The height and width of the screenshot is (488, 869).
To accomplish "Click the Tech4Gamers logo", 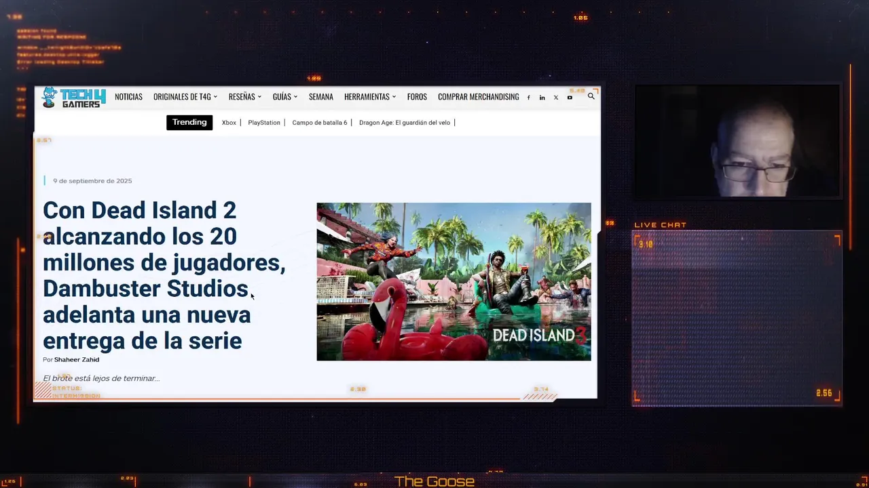I will pyautogui.click(x=73, y=97).
